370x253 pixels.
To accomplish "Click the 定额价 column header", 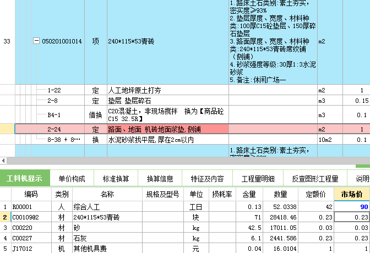I will 315,194.
